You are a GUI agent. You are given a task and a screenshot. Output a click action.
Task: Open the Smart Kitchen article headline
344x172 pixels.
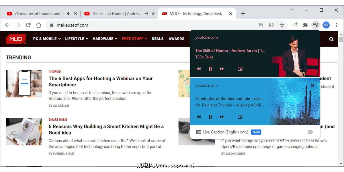[x=106, y=130]
